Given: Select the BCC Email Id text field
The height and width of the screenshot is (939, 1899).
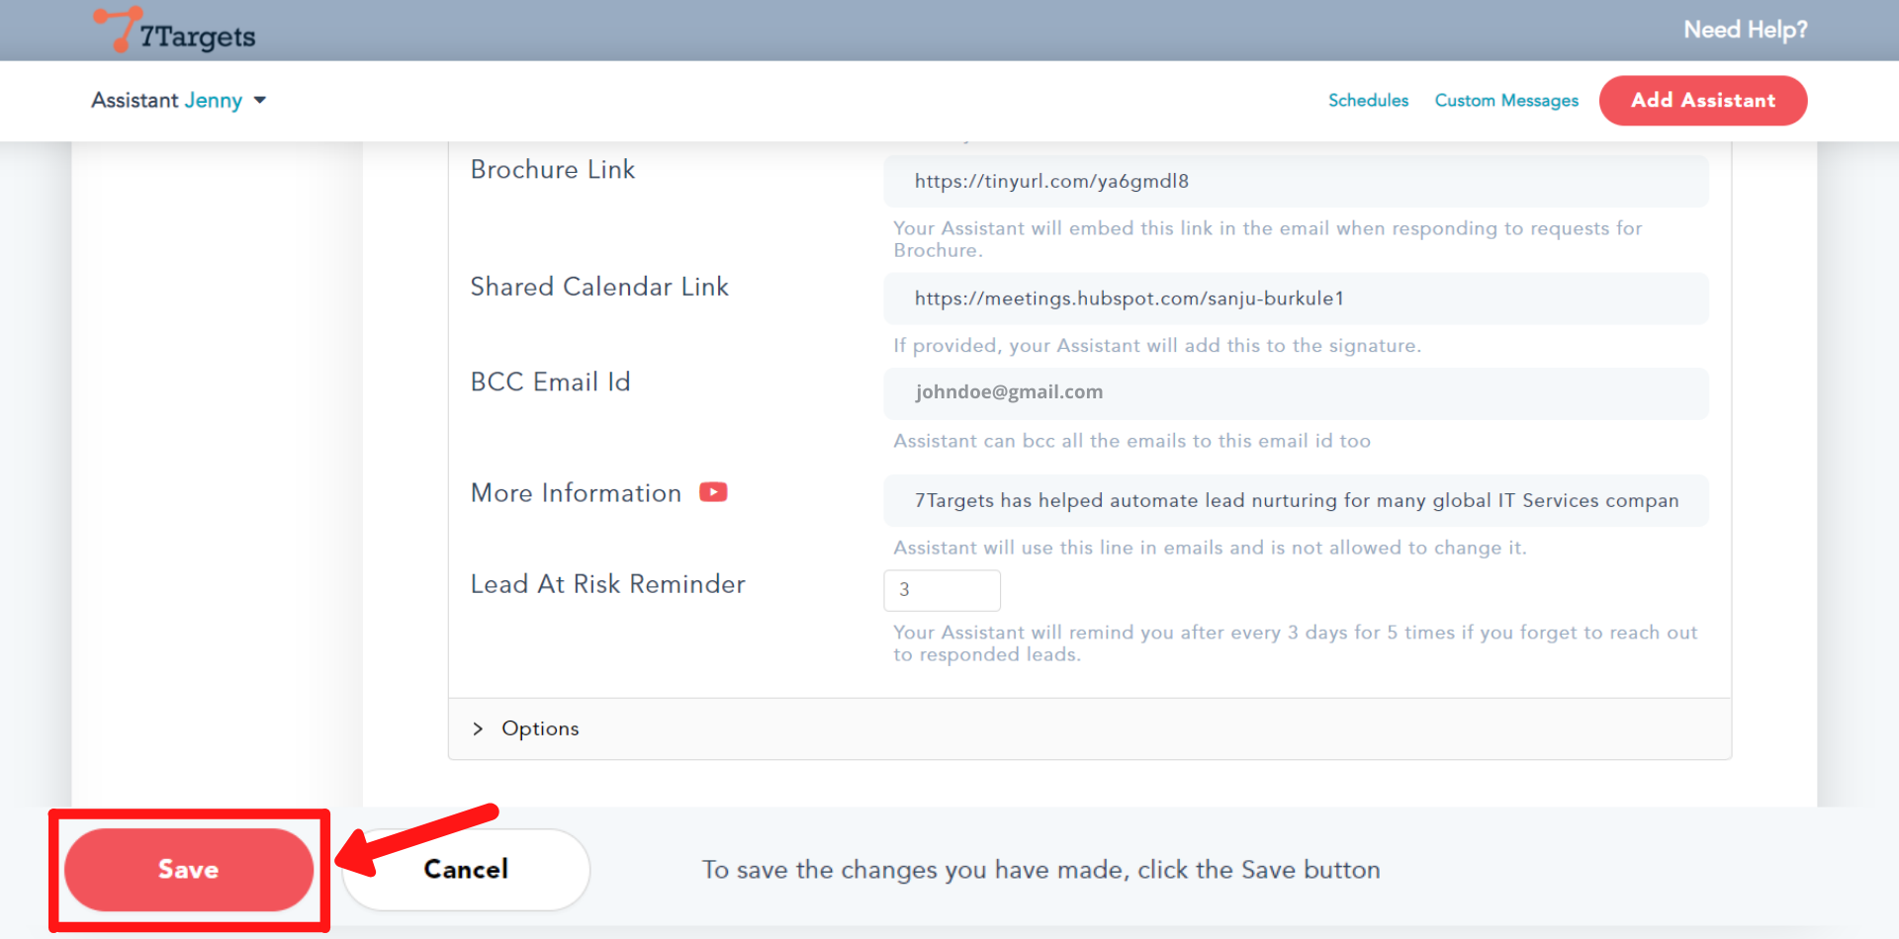Looking at the screenshot, I should pos(1296,392).
